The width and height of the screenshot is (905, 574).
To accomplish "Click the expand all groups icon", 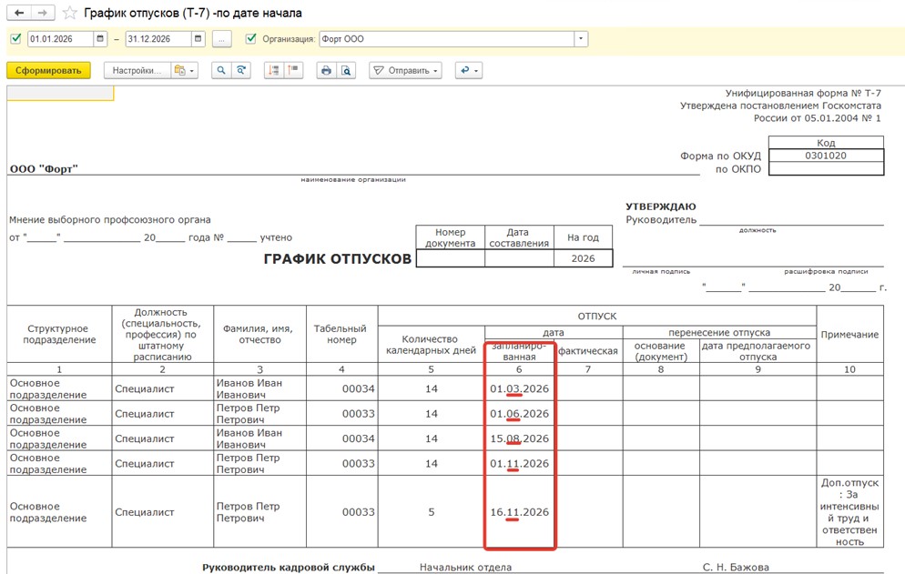I will pyautogui.click(x=272, y=70).
